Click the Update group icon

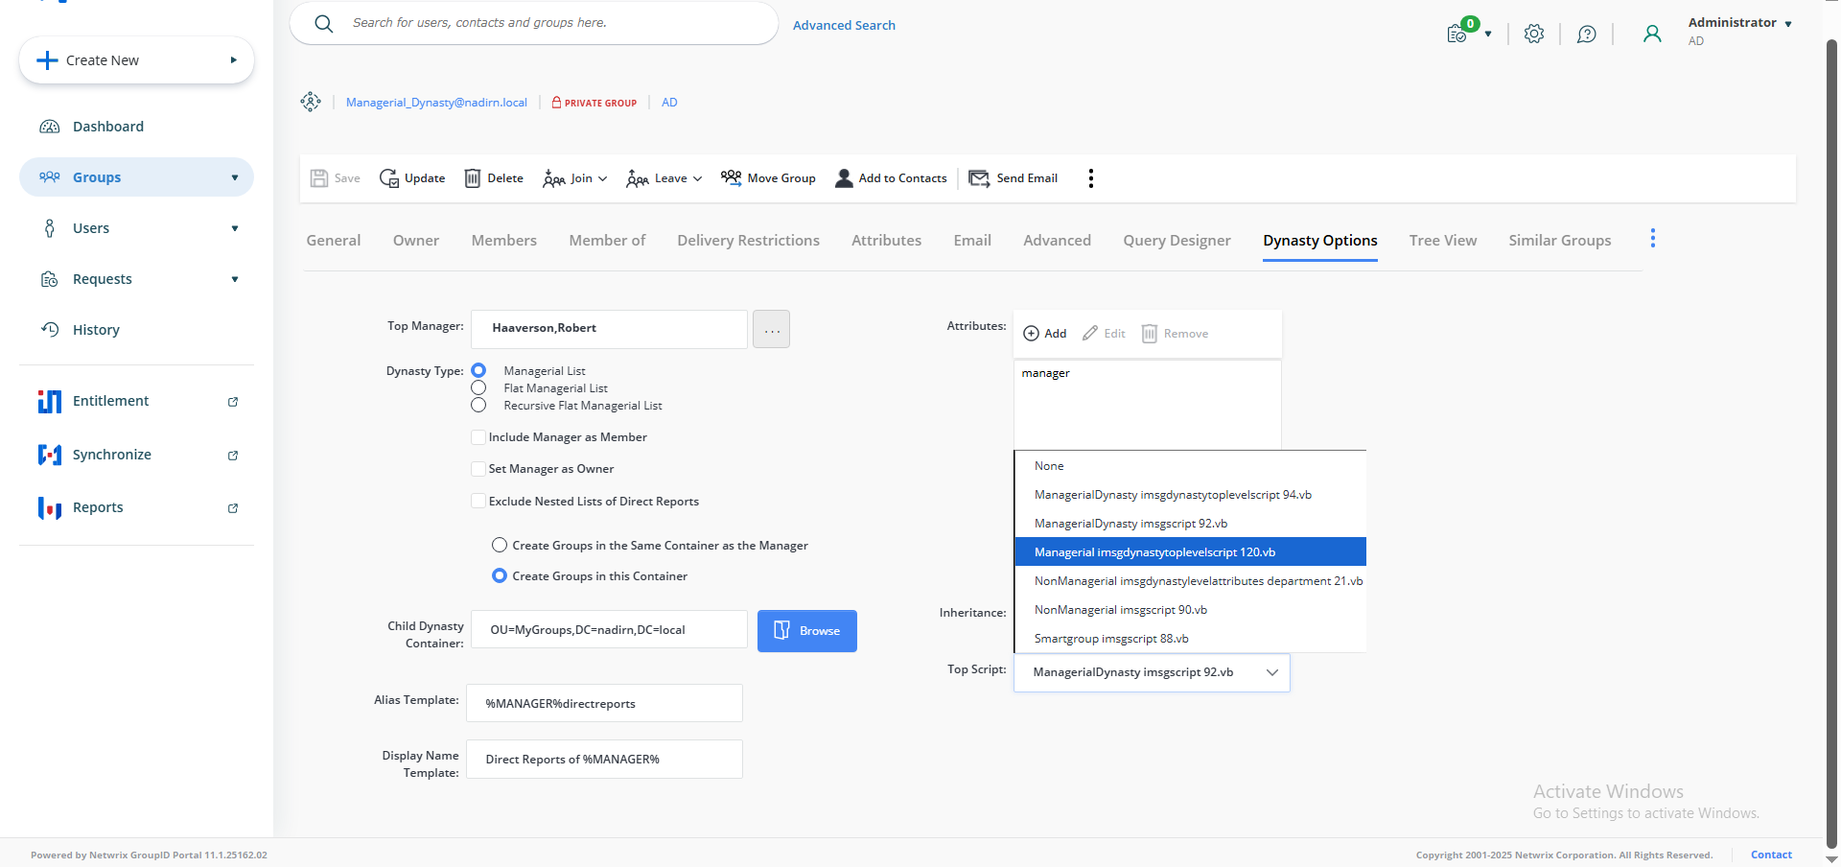tap(389, 178)
